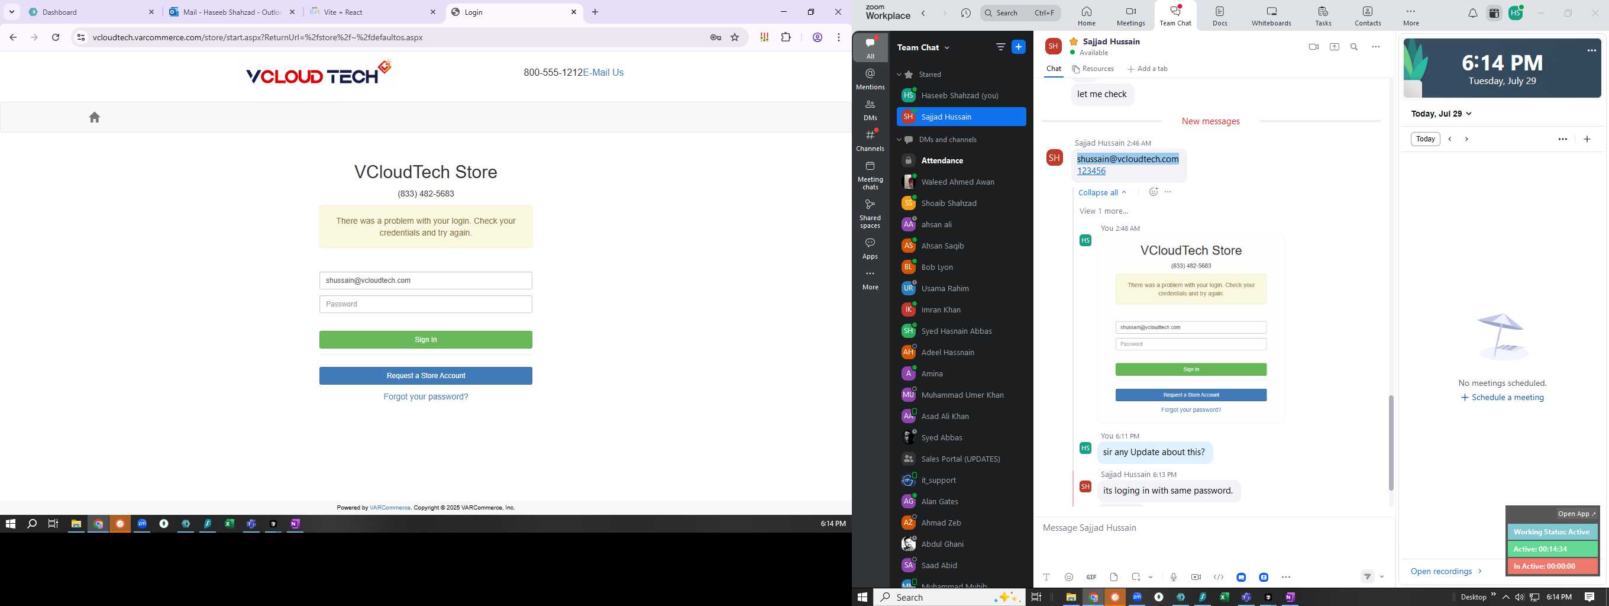Click the home icon on store page

tap(94, 117)
